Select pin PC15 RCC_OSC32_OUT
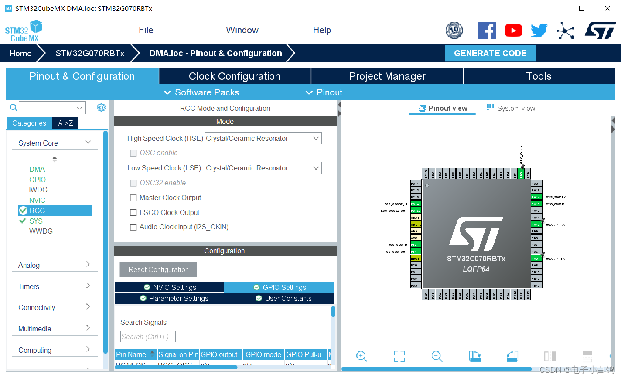621x378 pixels. click(416, 211)
